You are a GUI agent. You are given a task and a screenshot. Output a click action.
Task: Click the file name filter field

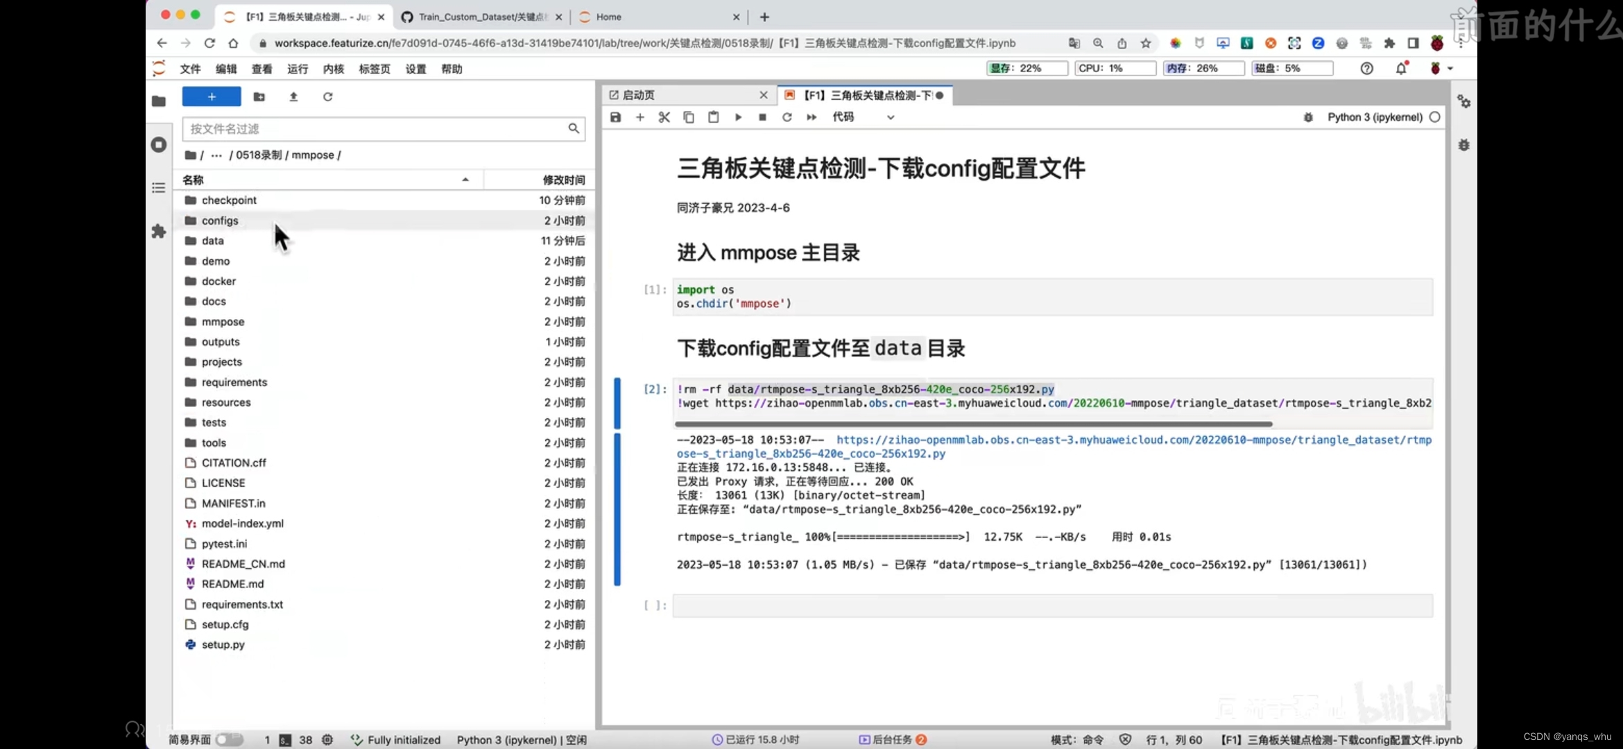[x=384, y=128]
